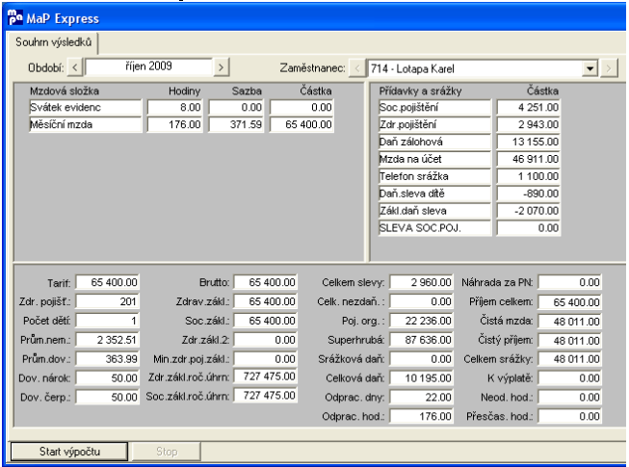Viewport: 629px width, 467px height.
Task: Click the Náhrada za PN field
Action: pos(569,282)
